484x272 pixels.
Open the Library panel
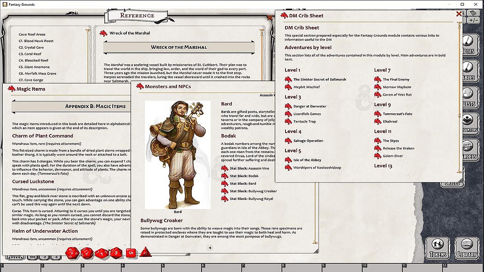click(467, 248)
